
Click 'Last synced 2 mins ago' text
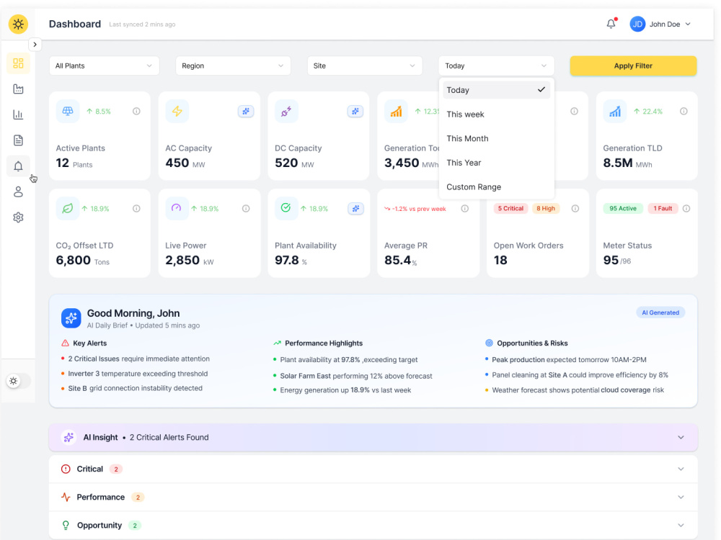coord(142,24)
